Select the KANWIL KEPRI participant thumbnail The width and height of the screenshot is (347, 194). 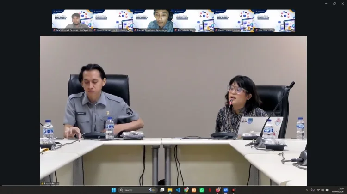click(x=275, y=21)
